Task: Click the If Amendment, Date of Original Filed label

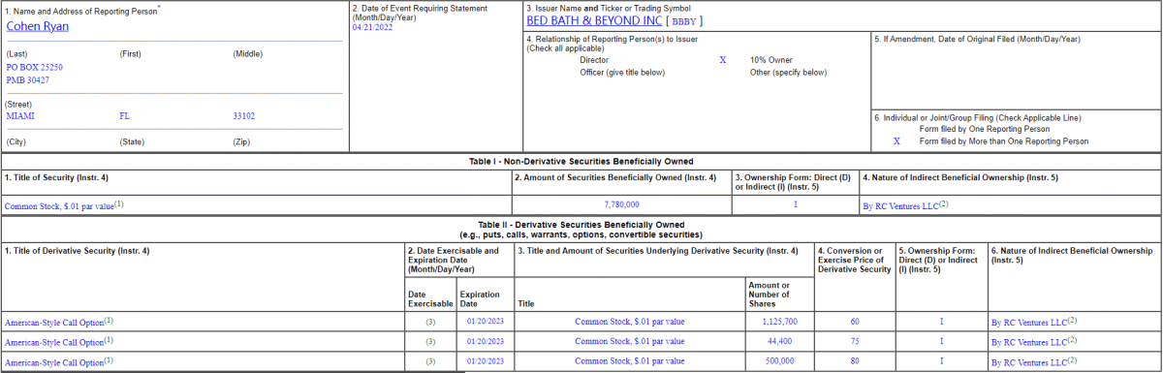Action: pyautogui.click(x=977, y=39)
